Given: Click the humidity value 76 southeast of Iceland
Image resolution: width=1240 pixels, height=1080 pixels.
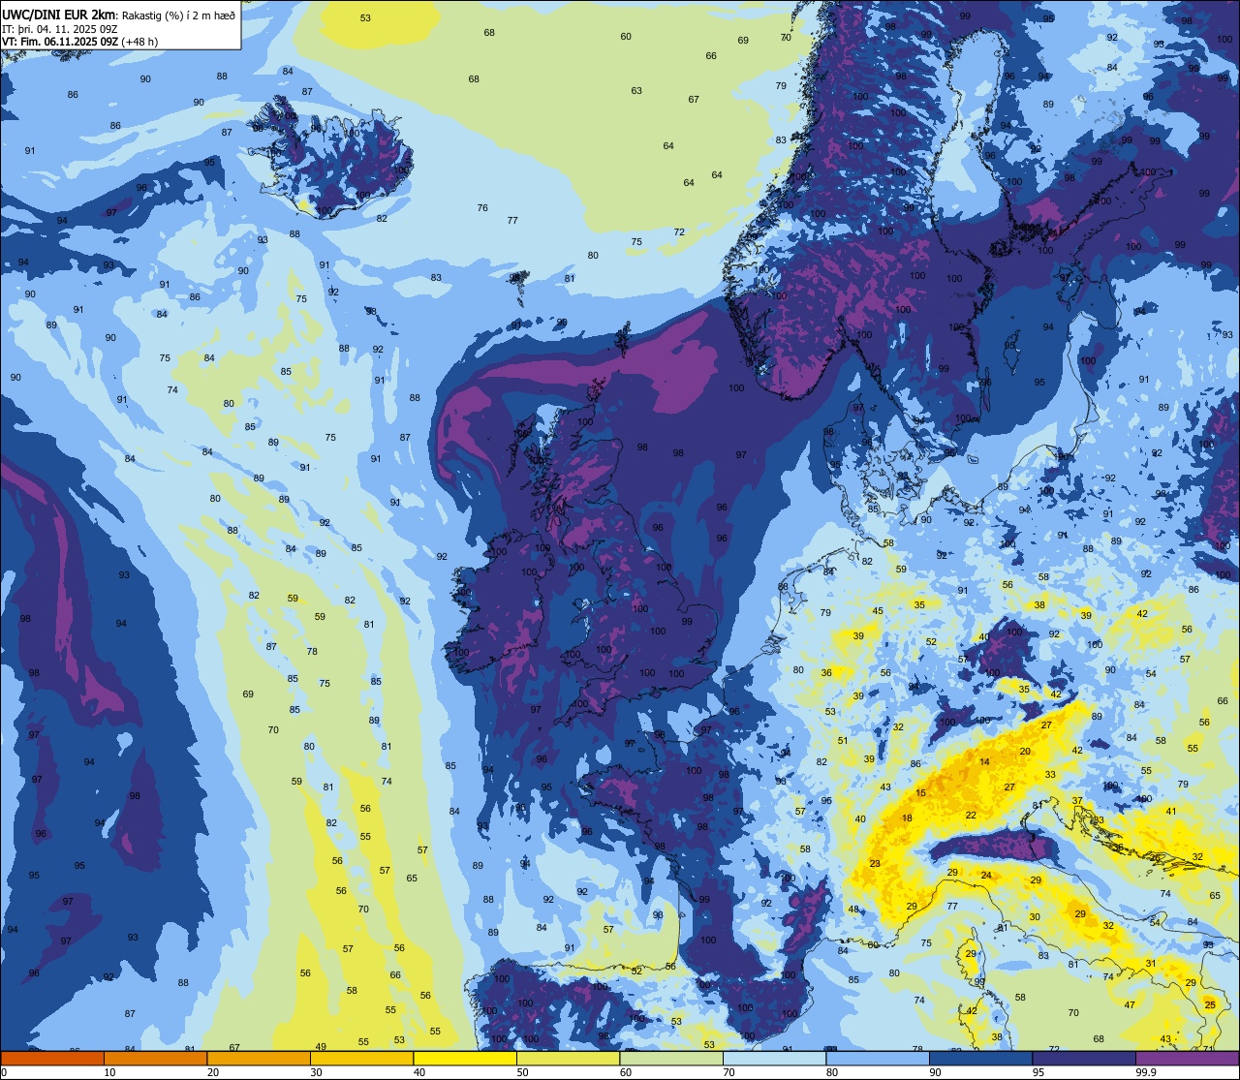Looking at the screenshot, I should coord(482,208).
